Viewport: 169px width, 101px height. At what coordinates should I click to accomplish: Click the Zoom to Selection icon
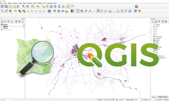102,11
